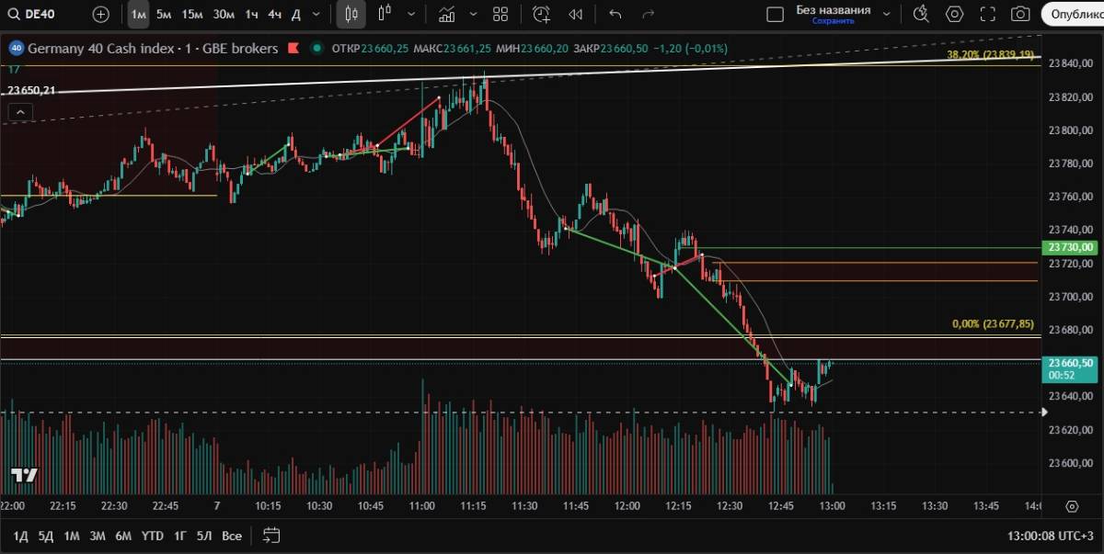Take a chart snapshot with camera icon
This screenshot has height=554, width=1104.
pyautogui.click(x=1020, y=14)
